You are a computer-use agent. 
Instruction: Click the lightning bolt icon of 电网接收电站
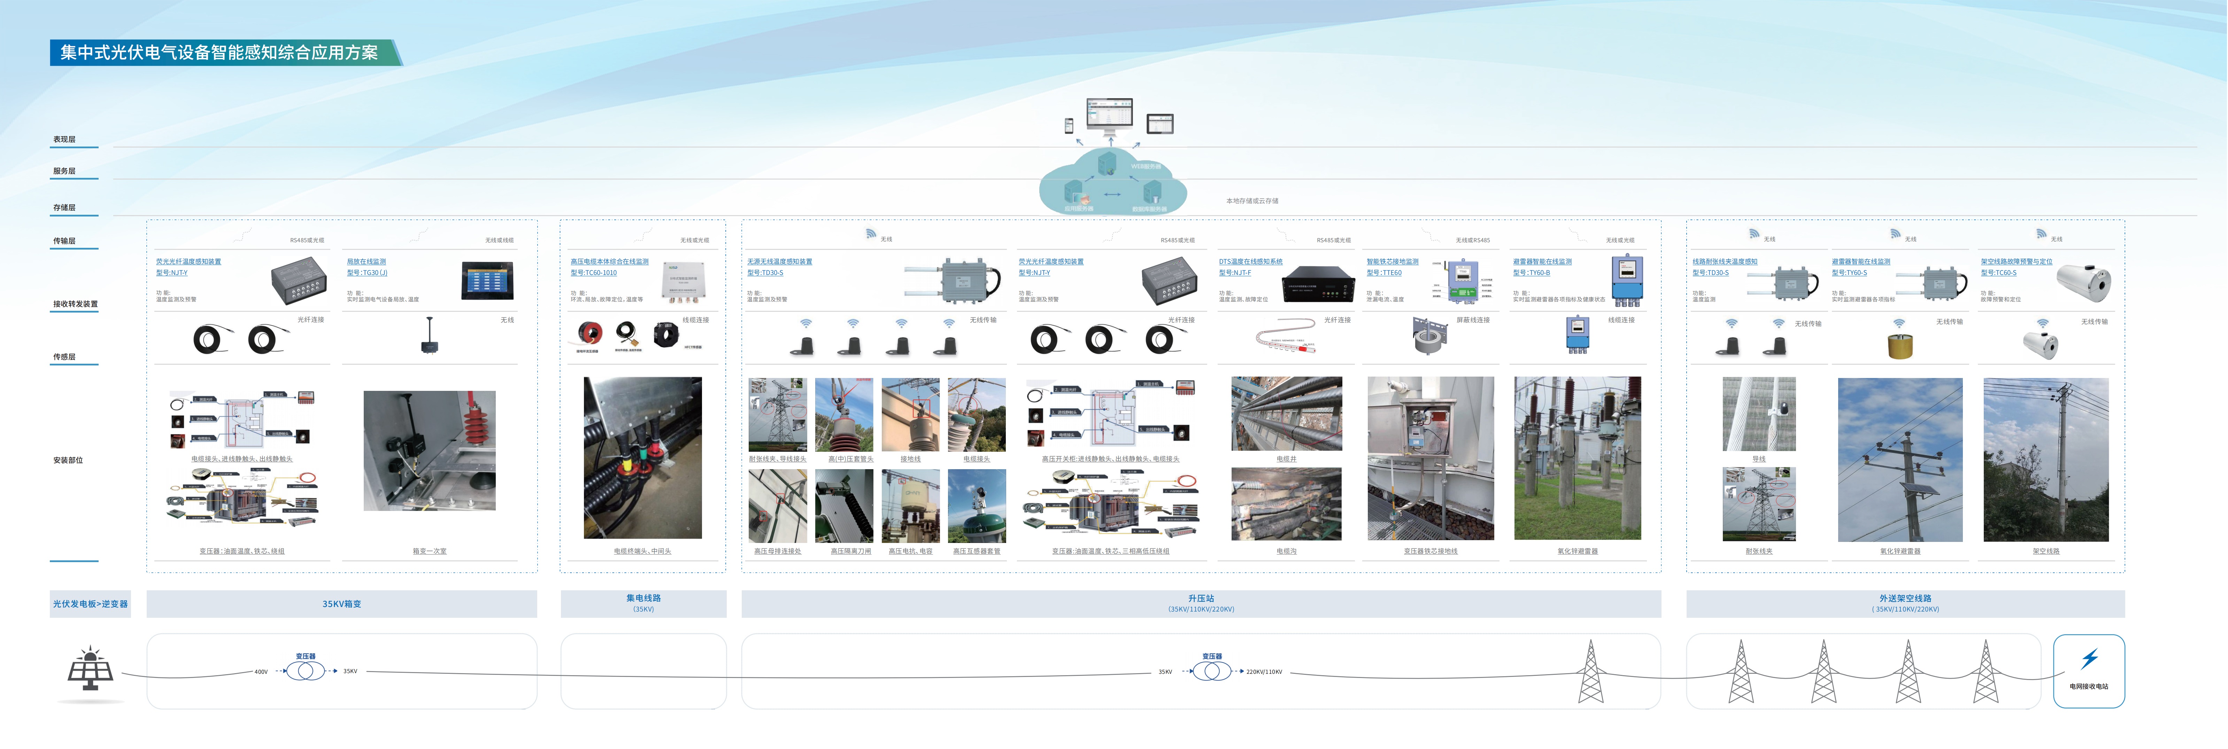2090,659
